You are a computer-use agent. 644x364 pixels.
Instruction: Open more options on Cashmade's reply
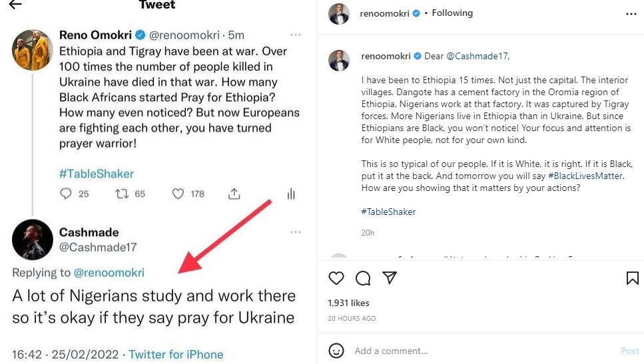point(295,232)
